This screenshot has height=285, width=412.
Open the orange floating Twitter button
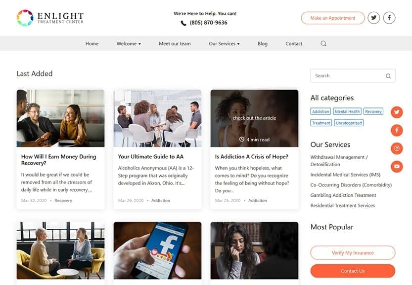click(x=397, y=112)
